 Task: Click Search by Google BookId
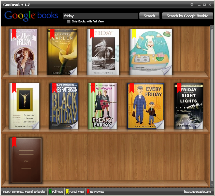[x=187, y=16]
